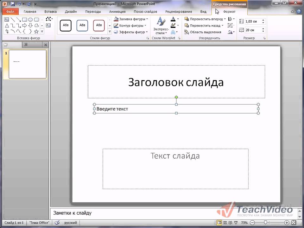The height and width of the screenshot is (228, 304).
Task: Click the Group objects icon
Action: click(x=231, y=25)
